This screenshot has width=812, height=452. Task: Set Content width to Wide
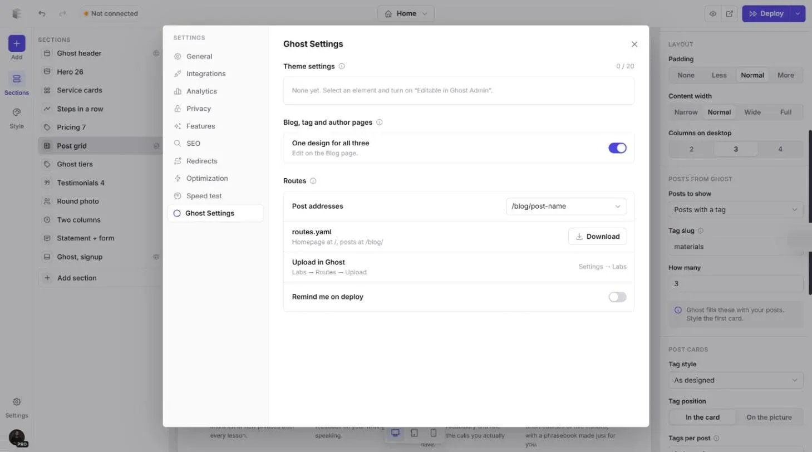tap(752, 112)
